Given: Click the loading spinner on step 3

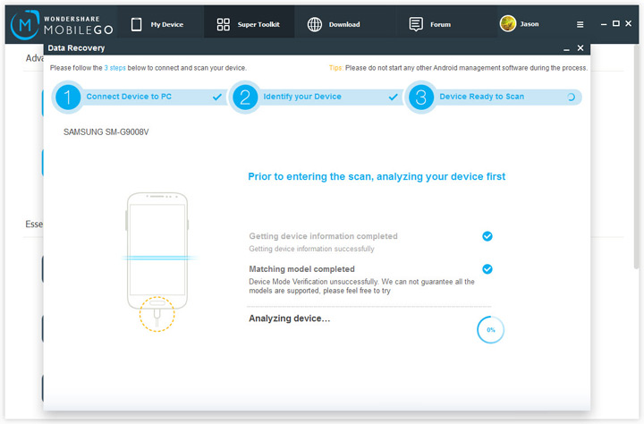Looking at the screenshot, I should (x=571, y=98).
